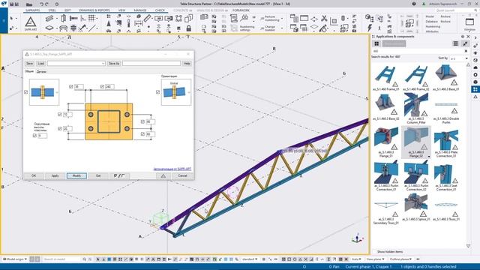Toggle checkbox next to value 10 field
The image size is (480, 270).
click(x=60, y=115)
